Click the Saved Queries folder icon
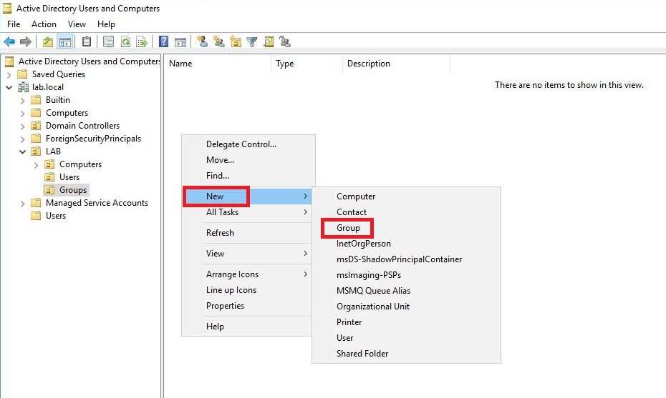The image size is (666, 398). click(x=22, y=74)
